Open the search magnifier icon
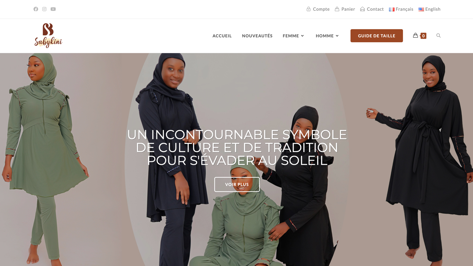Viewport: 473px width, 266px height. click(x=438, y=36)
